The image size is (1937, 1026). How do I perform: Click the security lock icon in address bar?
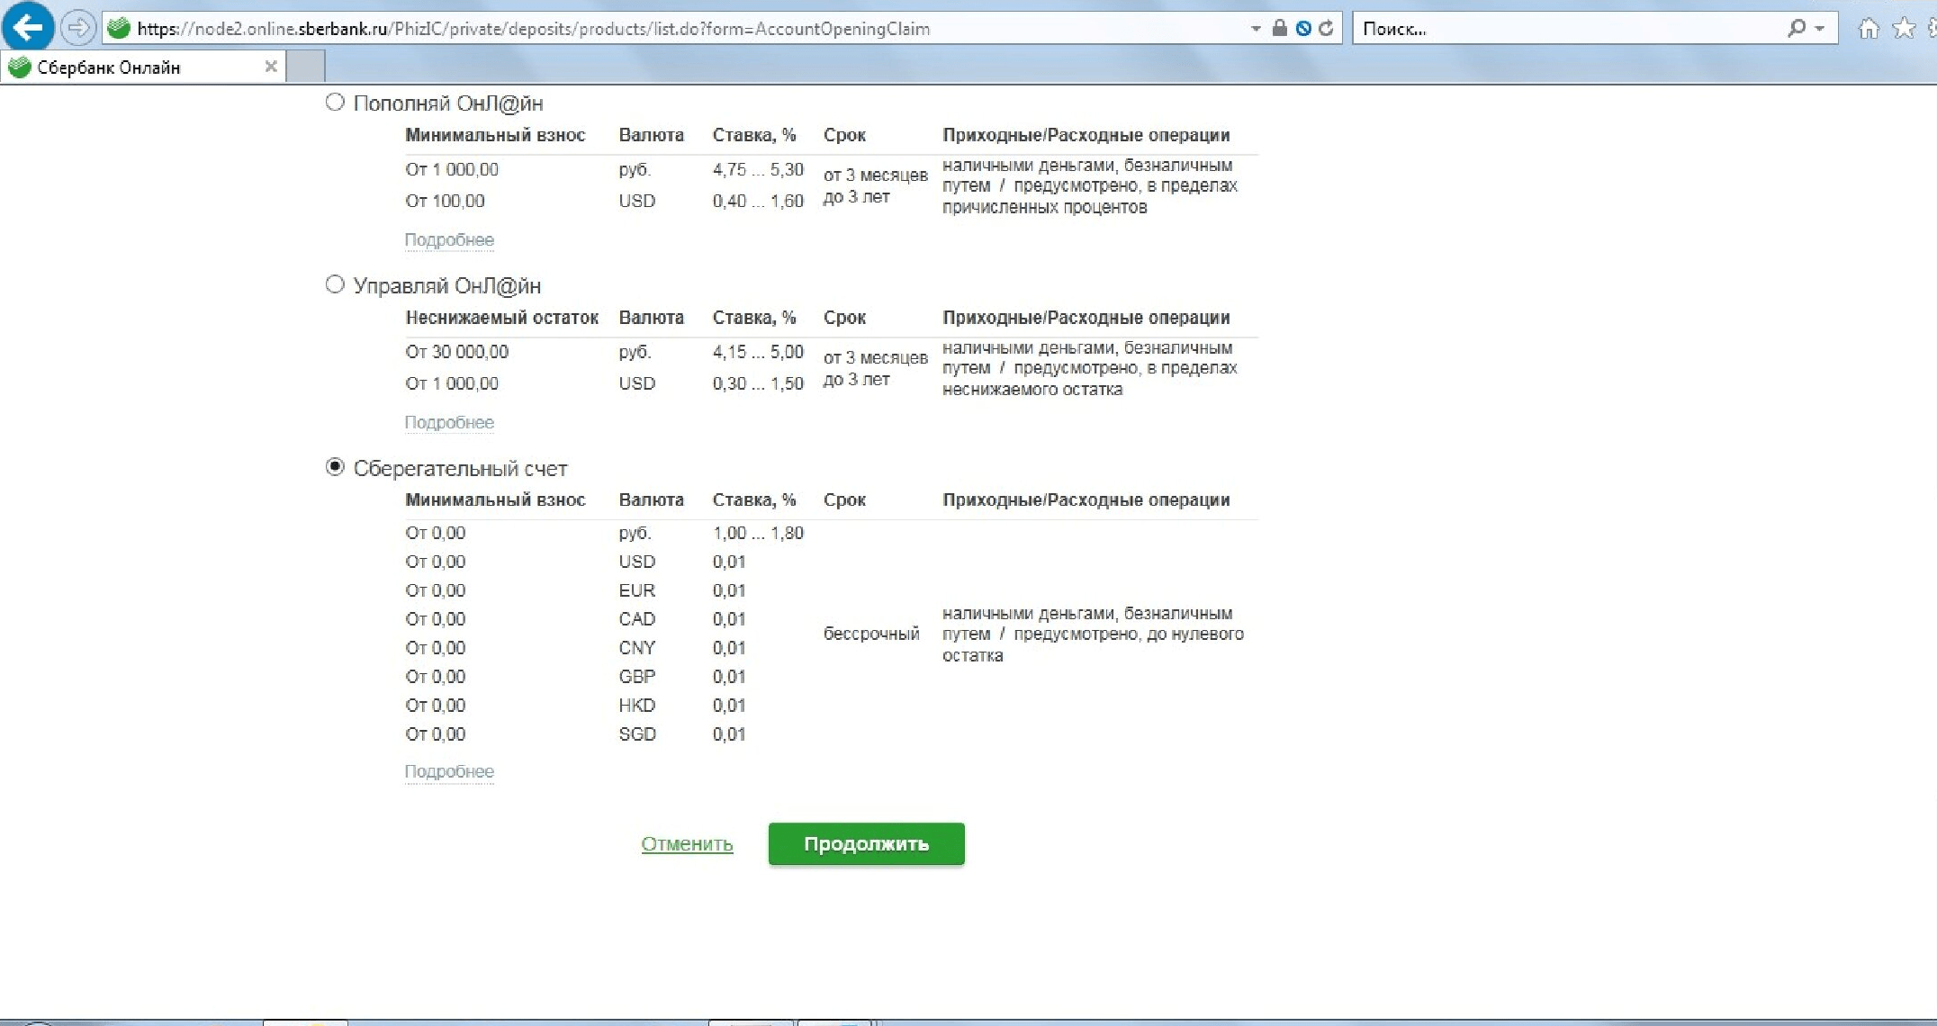pos(1279,28)
